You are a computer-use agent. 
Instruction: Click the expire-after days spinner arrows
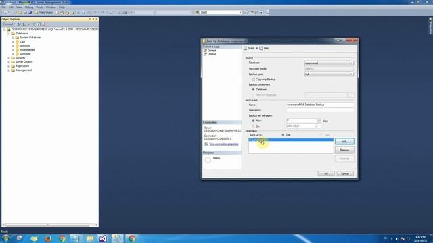[319, 121]
